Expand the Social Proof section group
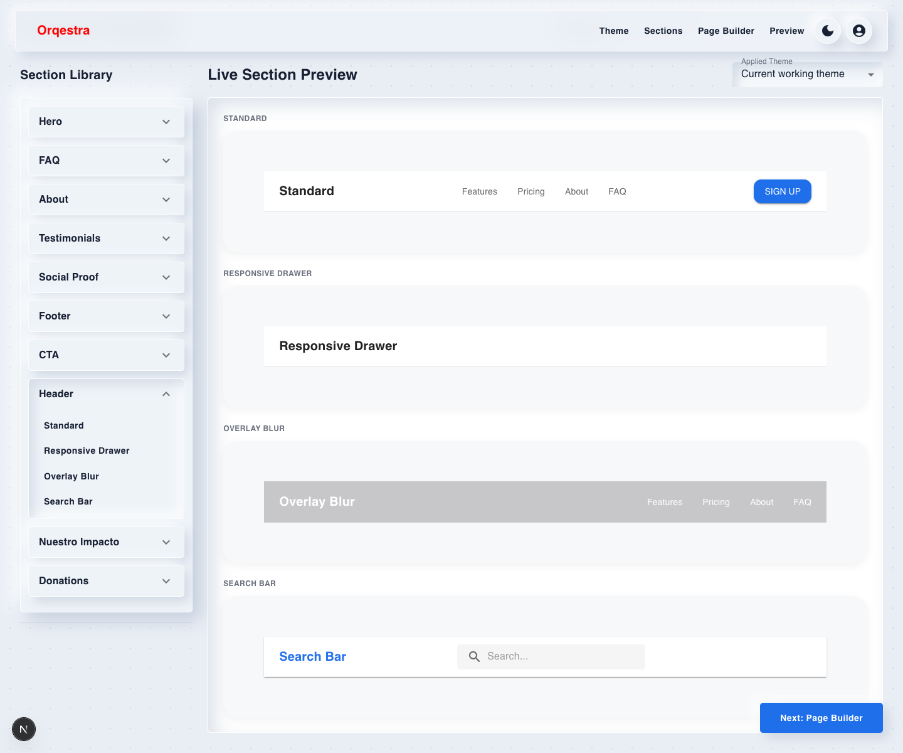The image size is (903, 753). pos(107,277)
